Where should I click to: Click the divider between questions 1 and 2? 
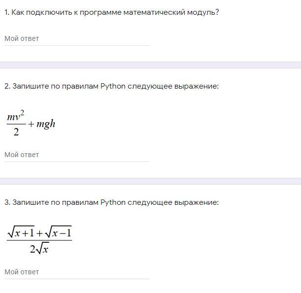tap(150, 65)
